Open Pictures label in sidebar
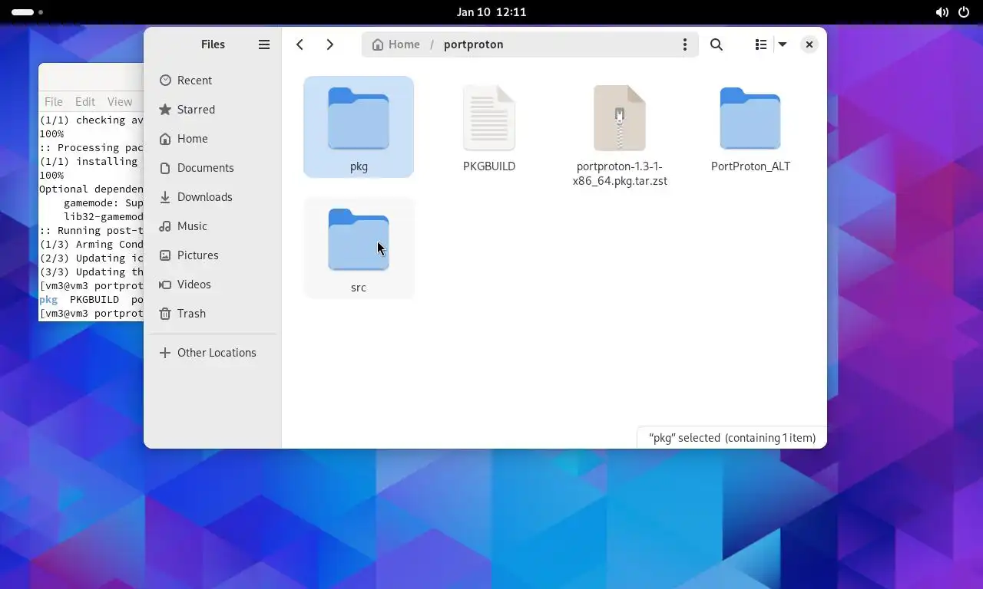 coord(197,255)
